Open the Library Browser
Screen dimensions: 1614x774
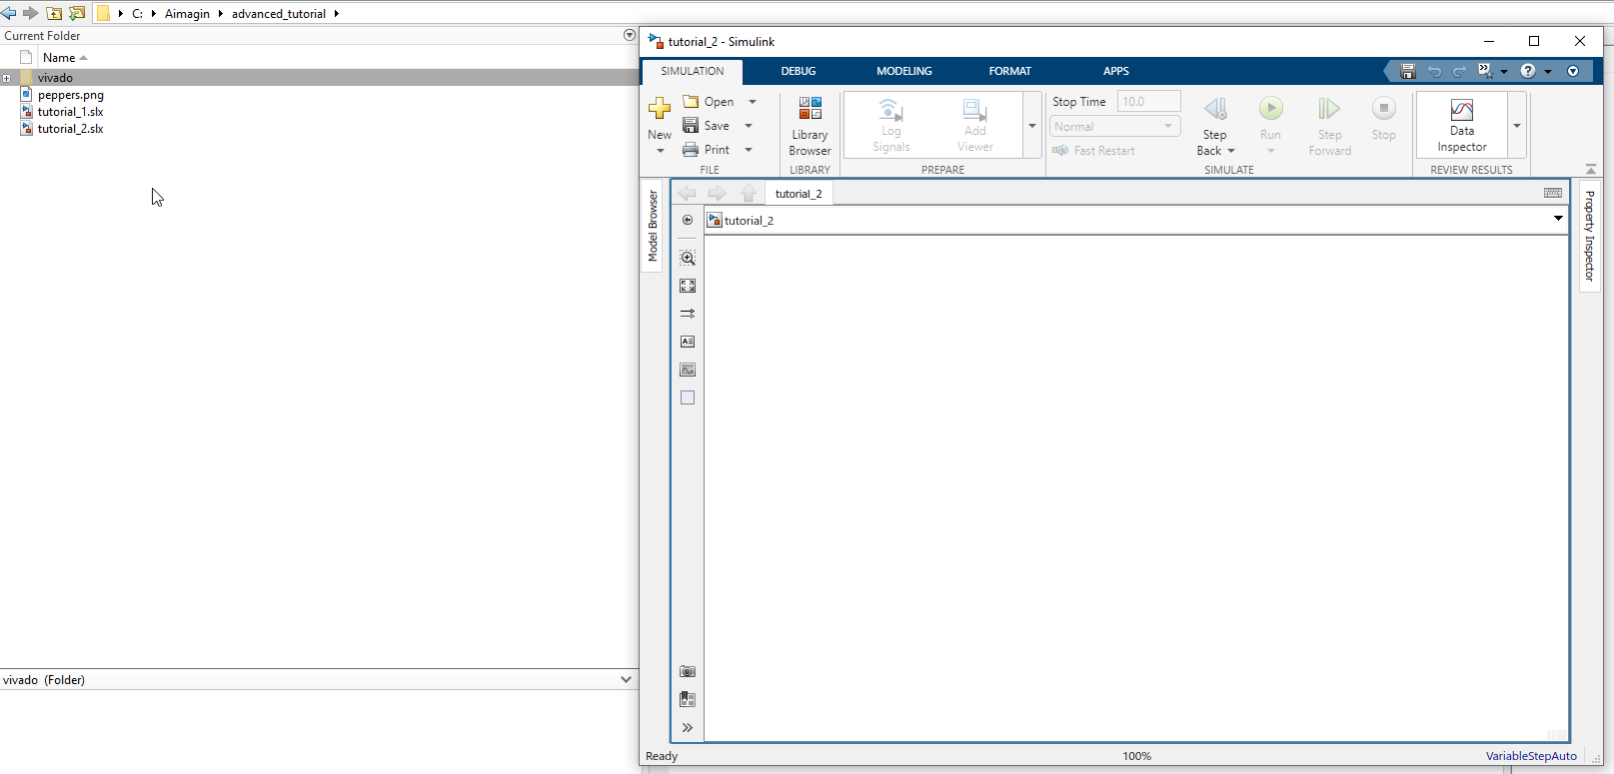tap(809, 126)
